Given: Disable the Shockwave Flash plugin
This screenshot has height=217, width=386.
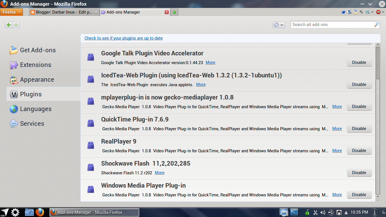Looking at the screenshot, I should (x=359, y=172).
